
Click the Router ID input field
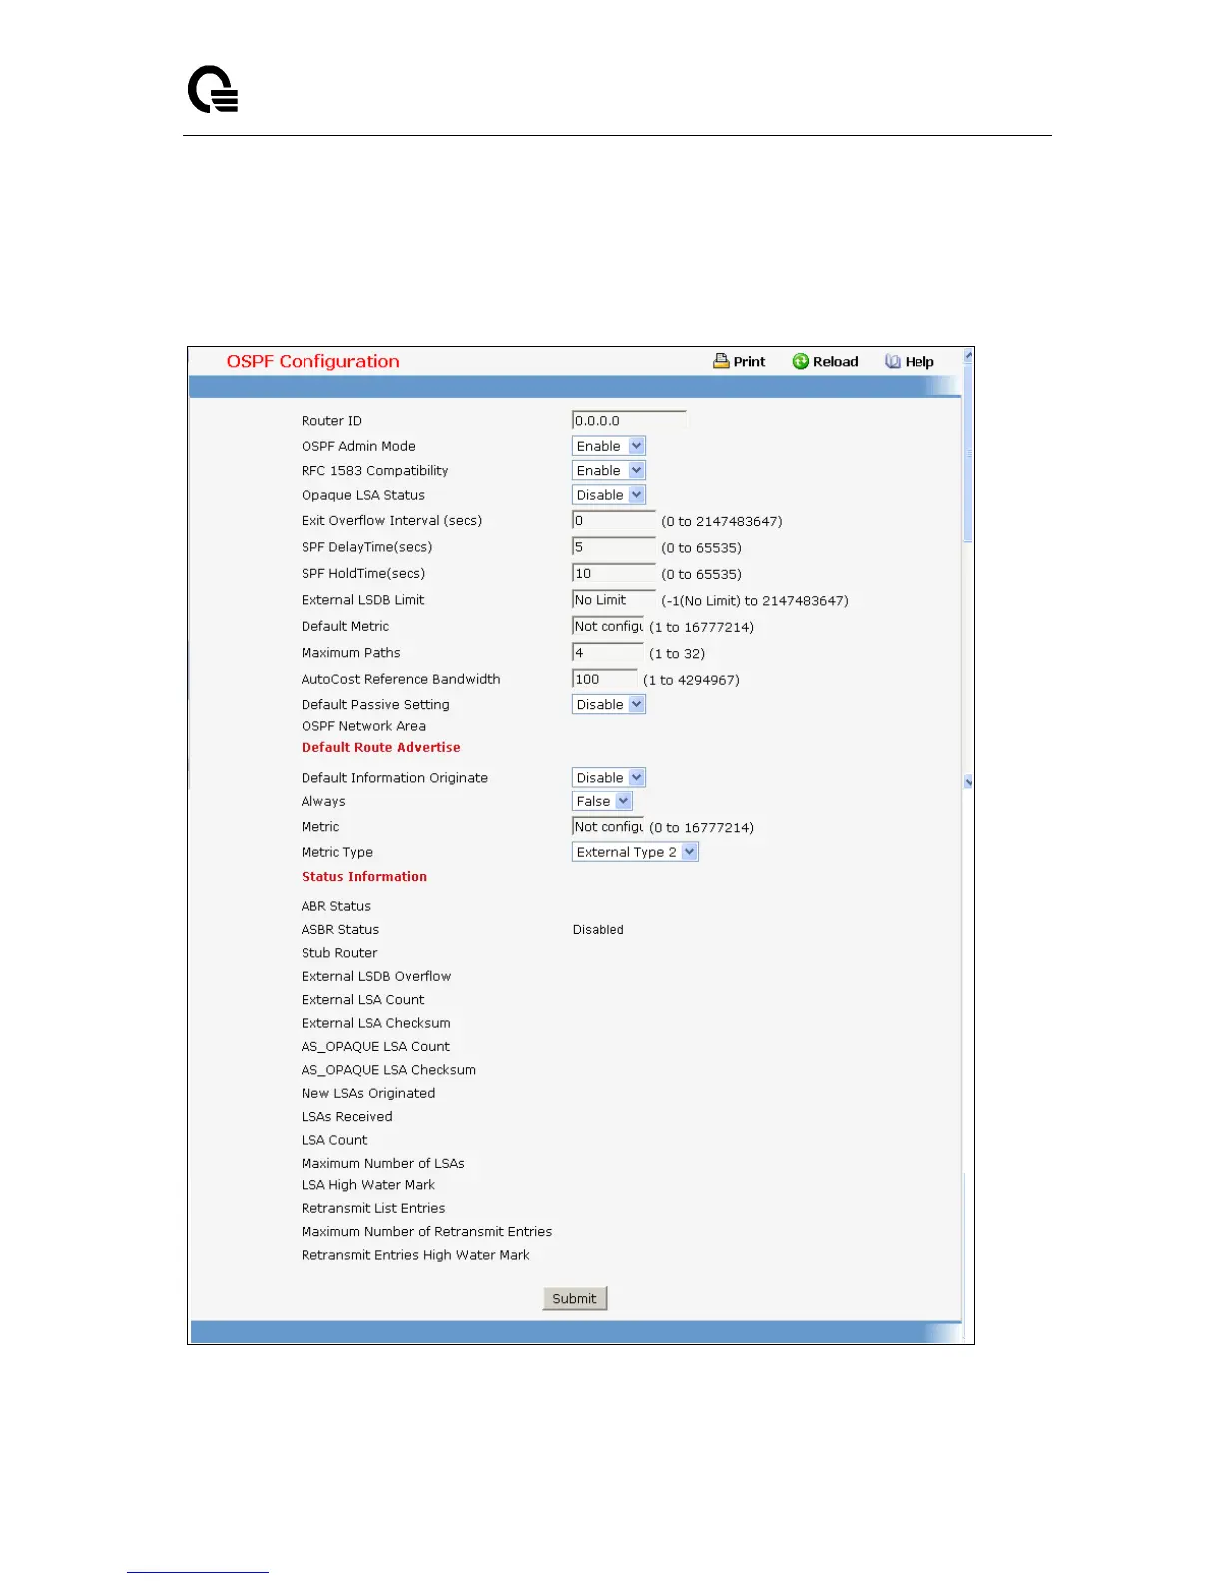629,421
